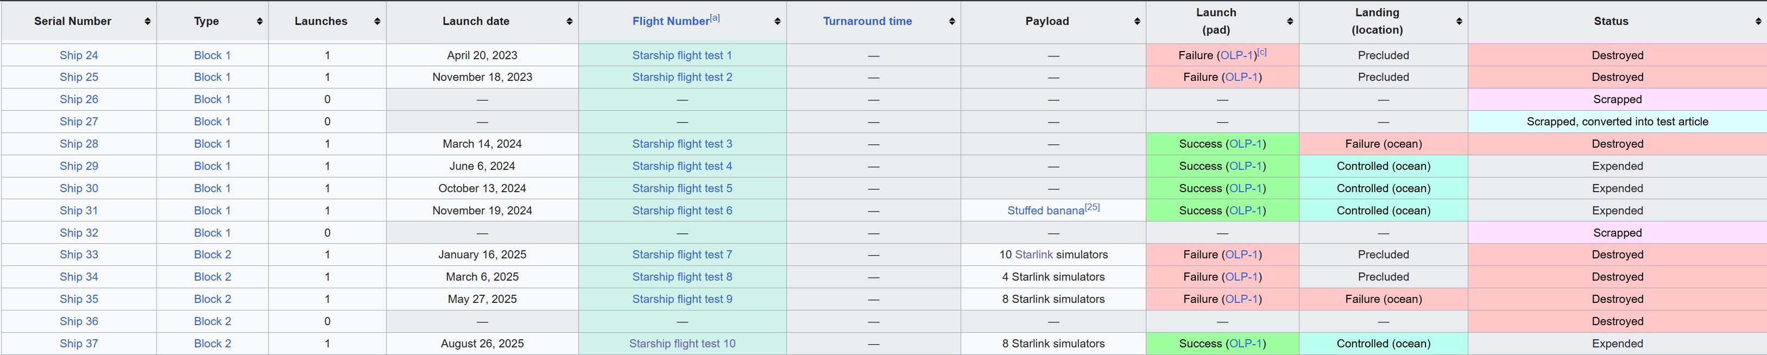Open the Stuffed banana payload link
1767x355 pixels.
(1045, 211)
